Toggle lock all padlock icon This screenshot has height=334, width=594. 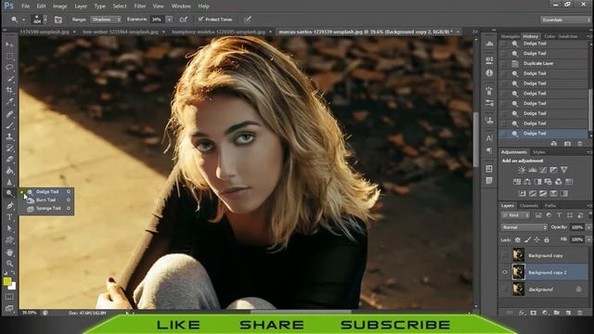(547, 239)
